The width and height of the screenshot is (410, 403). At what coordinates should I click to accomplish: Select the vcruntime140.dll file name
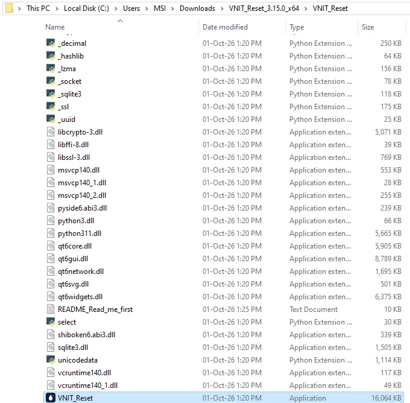84,373
